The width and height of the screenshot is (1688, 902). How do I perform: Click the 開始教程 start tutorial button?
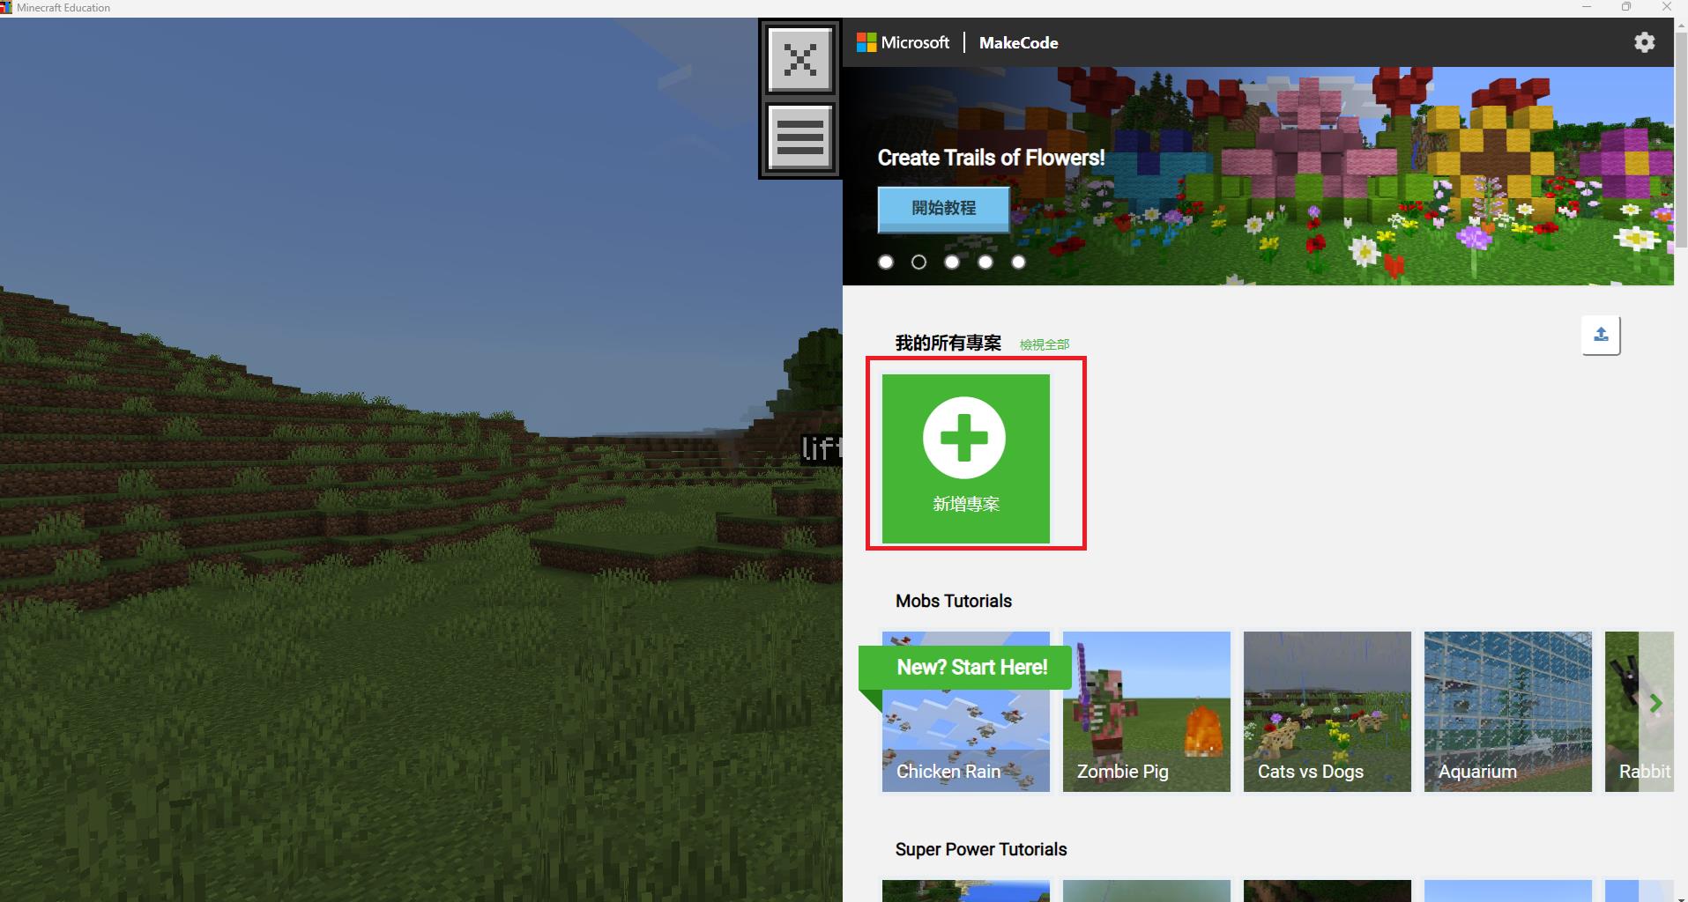coord(943,208)
